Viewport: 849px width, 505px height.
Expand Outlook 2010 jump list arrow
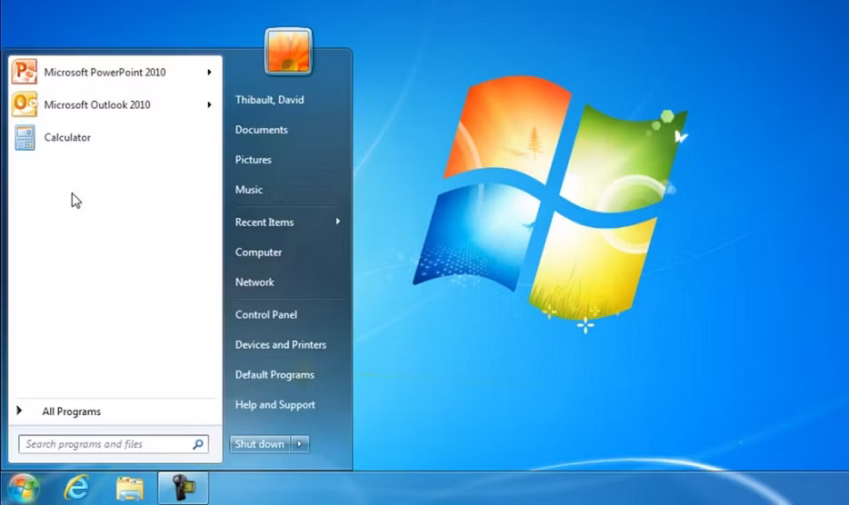point(209,104)
